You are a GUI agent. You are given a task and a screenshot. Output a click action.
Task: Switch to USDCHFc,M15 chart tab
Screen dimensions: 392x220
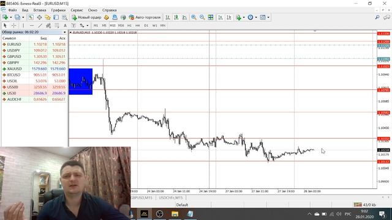pos(171,197)
